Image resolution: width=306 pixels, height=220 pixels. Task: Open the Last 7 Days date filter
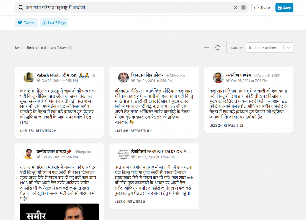coord(54,23)
